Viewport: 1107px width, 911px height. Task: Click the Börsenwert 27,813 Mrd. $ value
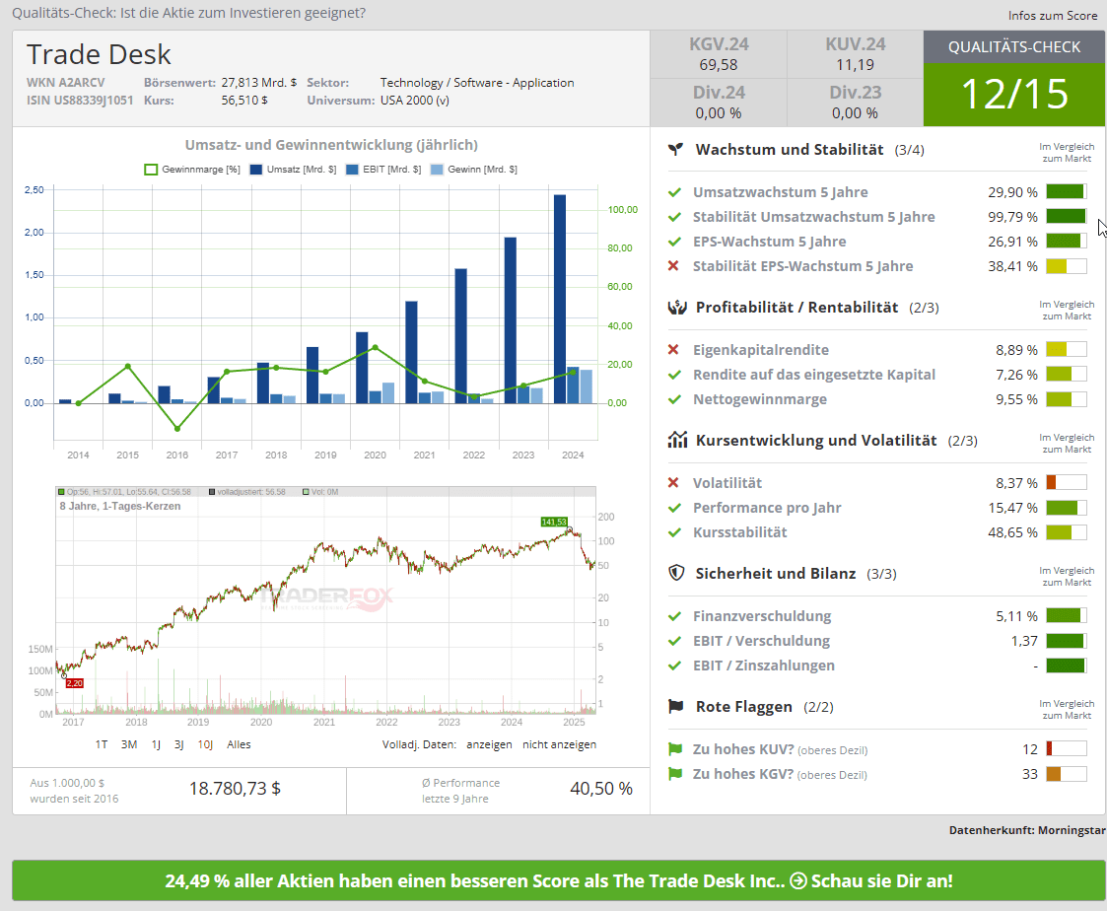click(259, 83)
